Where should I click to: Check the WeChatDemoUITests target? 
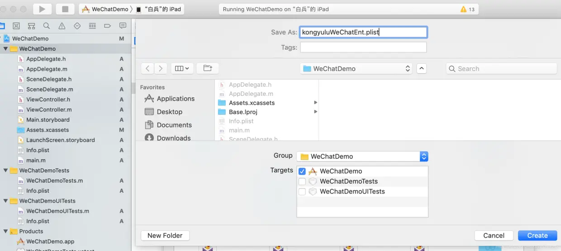point(302,191)
